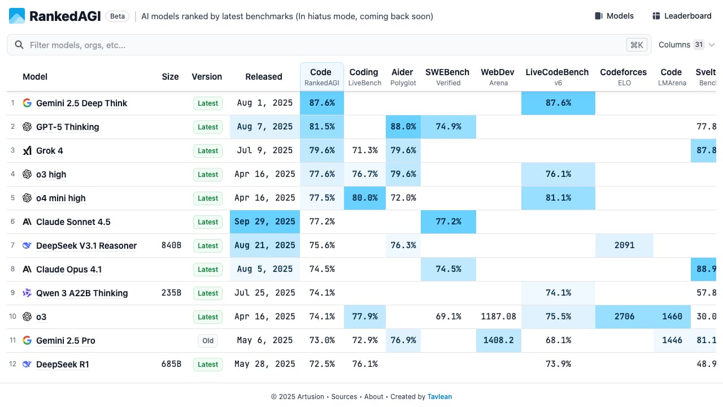
Task: Click the Latest badge on Claude Opus 4.1
Action: [x=208, y=269]
